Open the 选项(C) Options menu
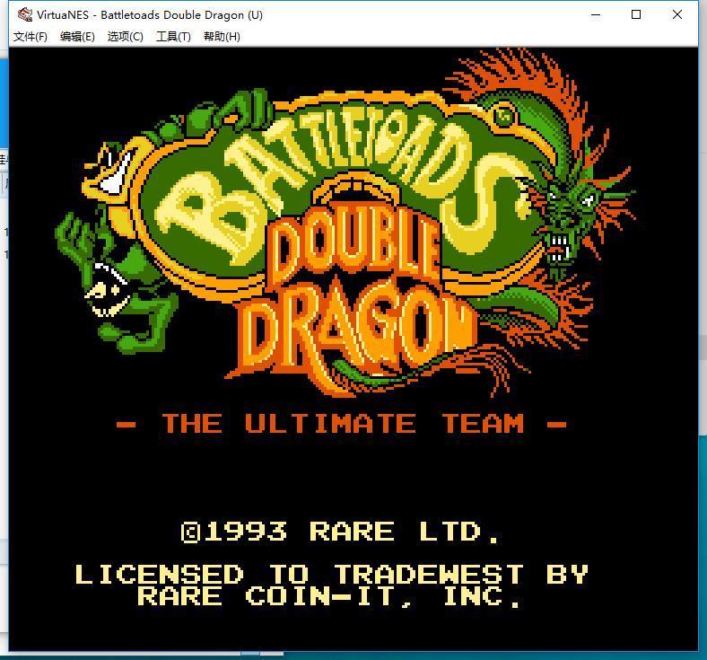Screen dimensions: 707x660 125,37
